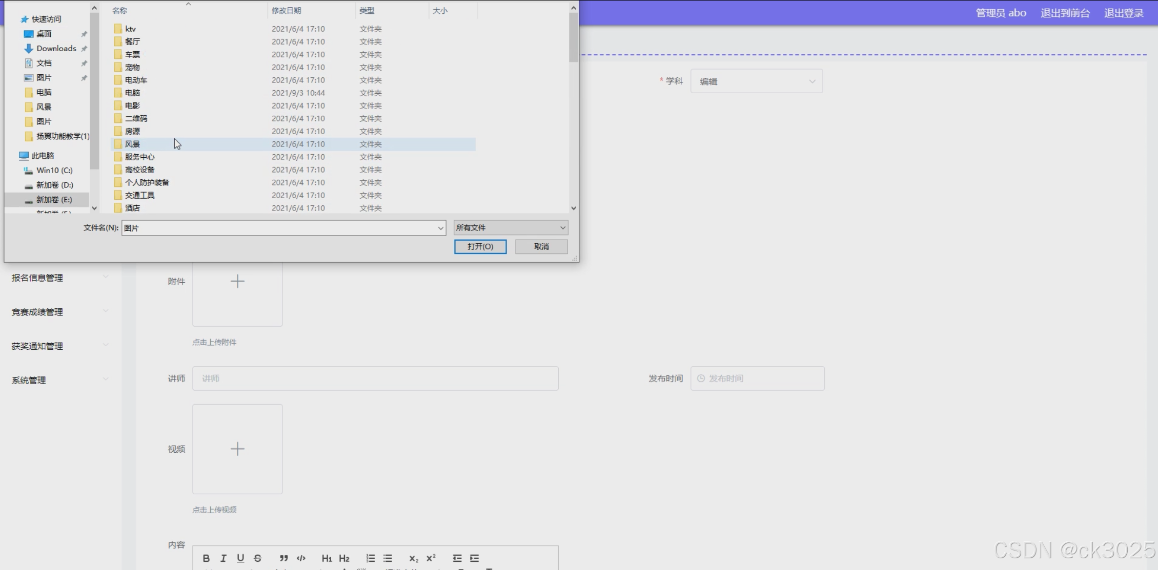Insert ordered numbered list

pyautogui.click(x=370, y=558)
